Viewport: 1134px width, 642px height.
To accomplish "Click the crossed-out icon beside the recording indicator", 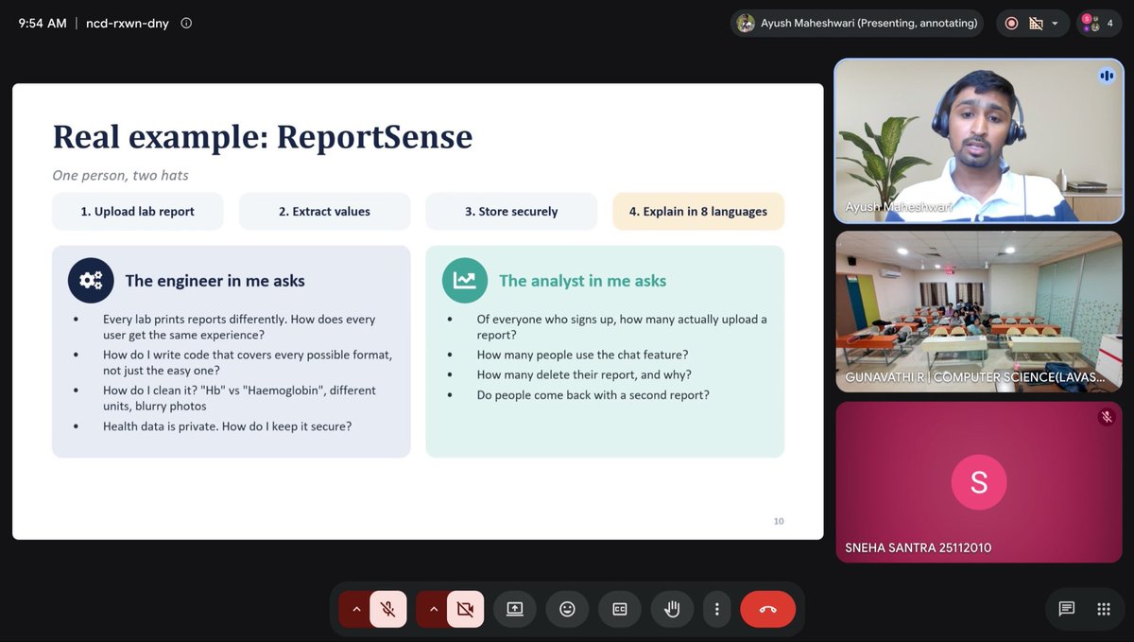I will click(1036, 24).
